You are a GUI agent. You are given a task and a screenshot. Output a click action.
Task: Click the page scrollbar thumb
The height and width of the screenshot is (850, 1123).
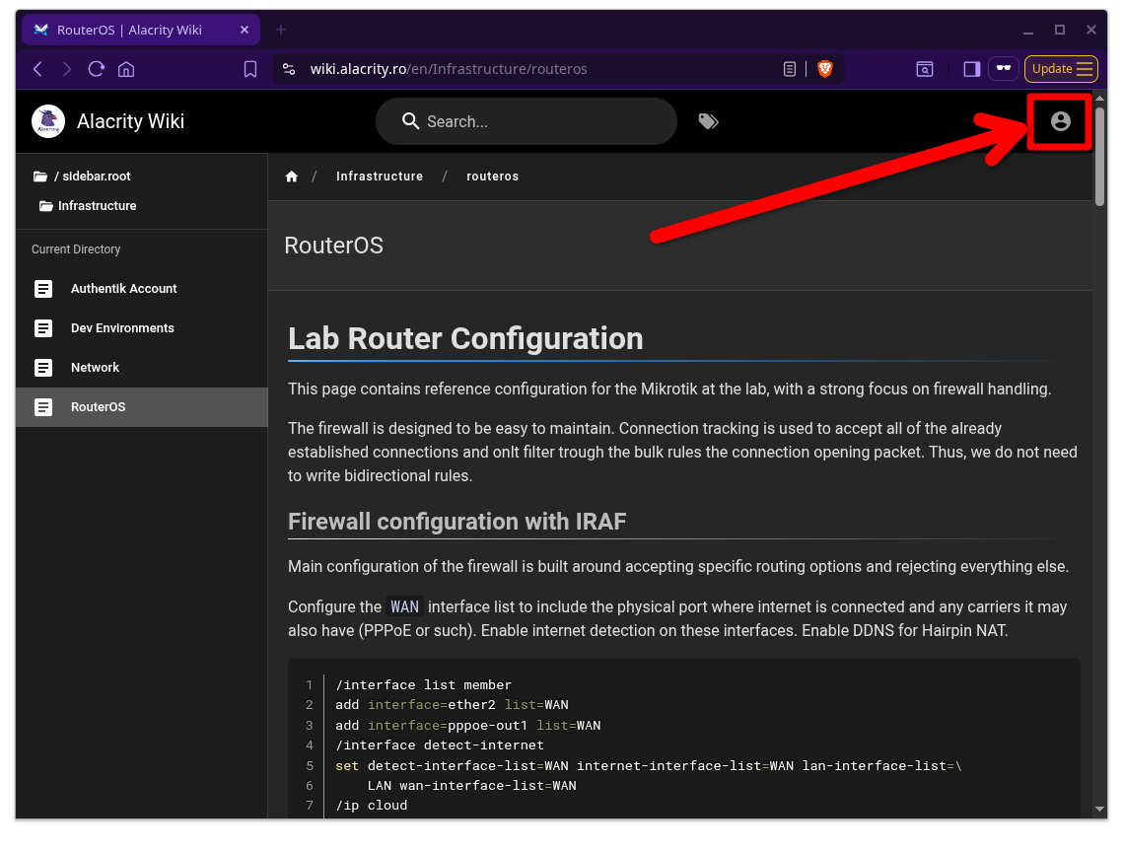point(1099,156)
